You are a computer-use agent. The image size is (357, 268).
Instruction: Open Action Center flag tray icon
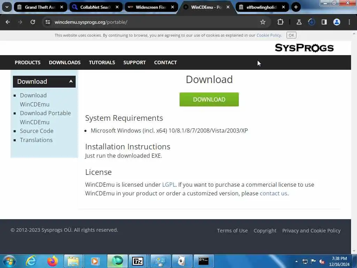point(313,261)
